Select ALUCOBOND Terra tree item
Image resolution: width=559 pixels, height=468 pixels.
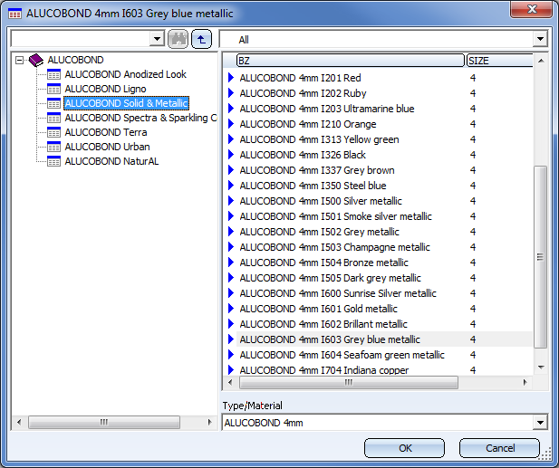click(x=106, y=132)
